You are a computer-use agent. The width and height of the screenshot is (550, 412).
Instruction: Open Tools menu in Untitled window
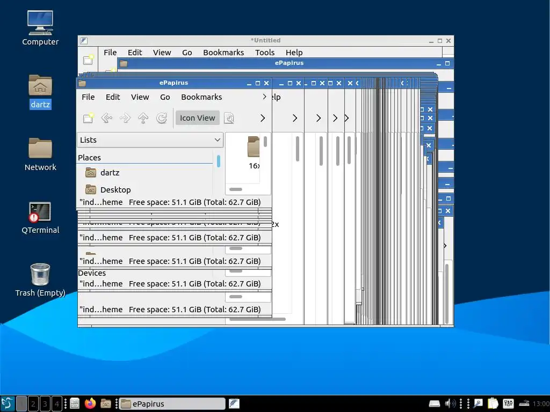(x=265, y=52)
